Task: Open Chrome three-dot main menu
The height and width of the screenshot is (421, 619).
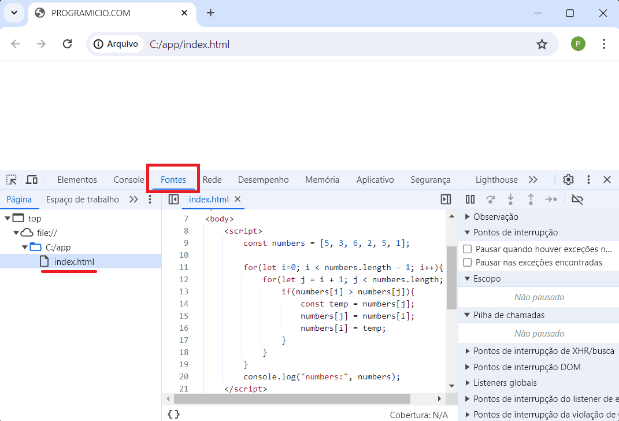Action: pos(603,44)
